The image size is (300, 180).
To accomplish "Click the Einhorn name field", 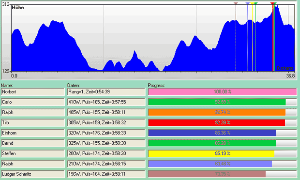I will tap(33, 133).
